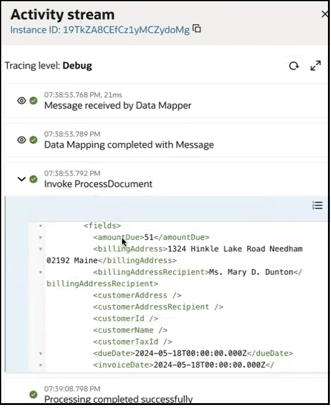Click timestamp 07:39:08.798 PM

pos(72,389)
